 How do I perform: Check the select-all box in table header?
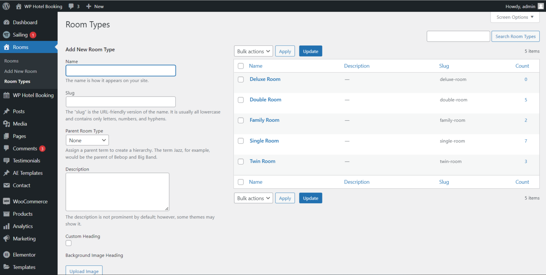(241, 66)
